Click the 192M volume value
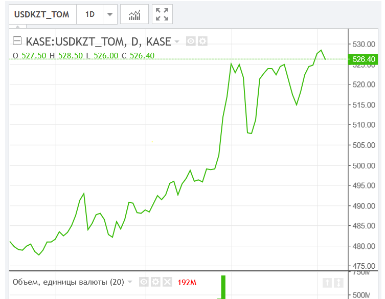 click(187, 283)
